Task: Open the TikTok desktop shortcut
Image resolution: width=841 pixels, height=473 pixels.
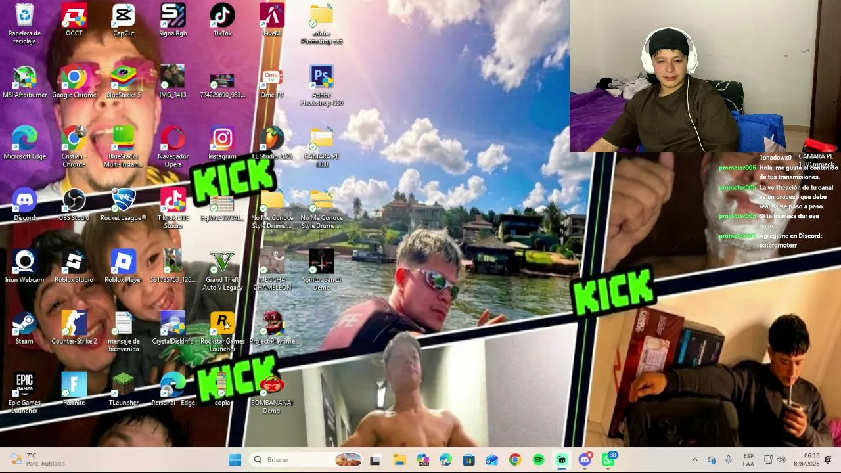Action: tap(222, 20)
